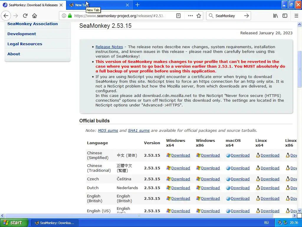Go to the browser home page
The image size is (302, 227).
(x=35, y=16)
